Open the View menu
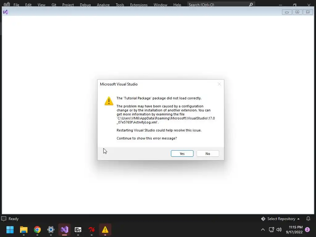This screenshot has width=316, height=237. click(41, 5)
